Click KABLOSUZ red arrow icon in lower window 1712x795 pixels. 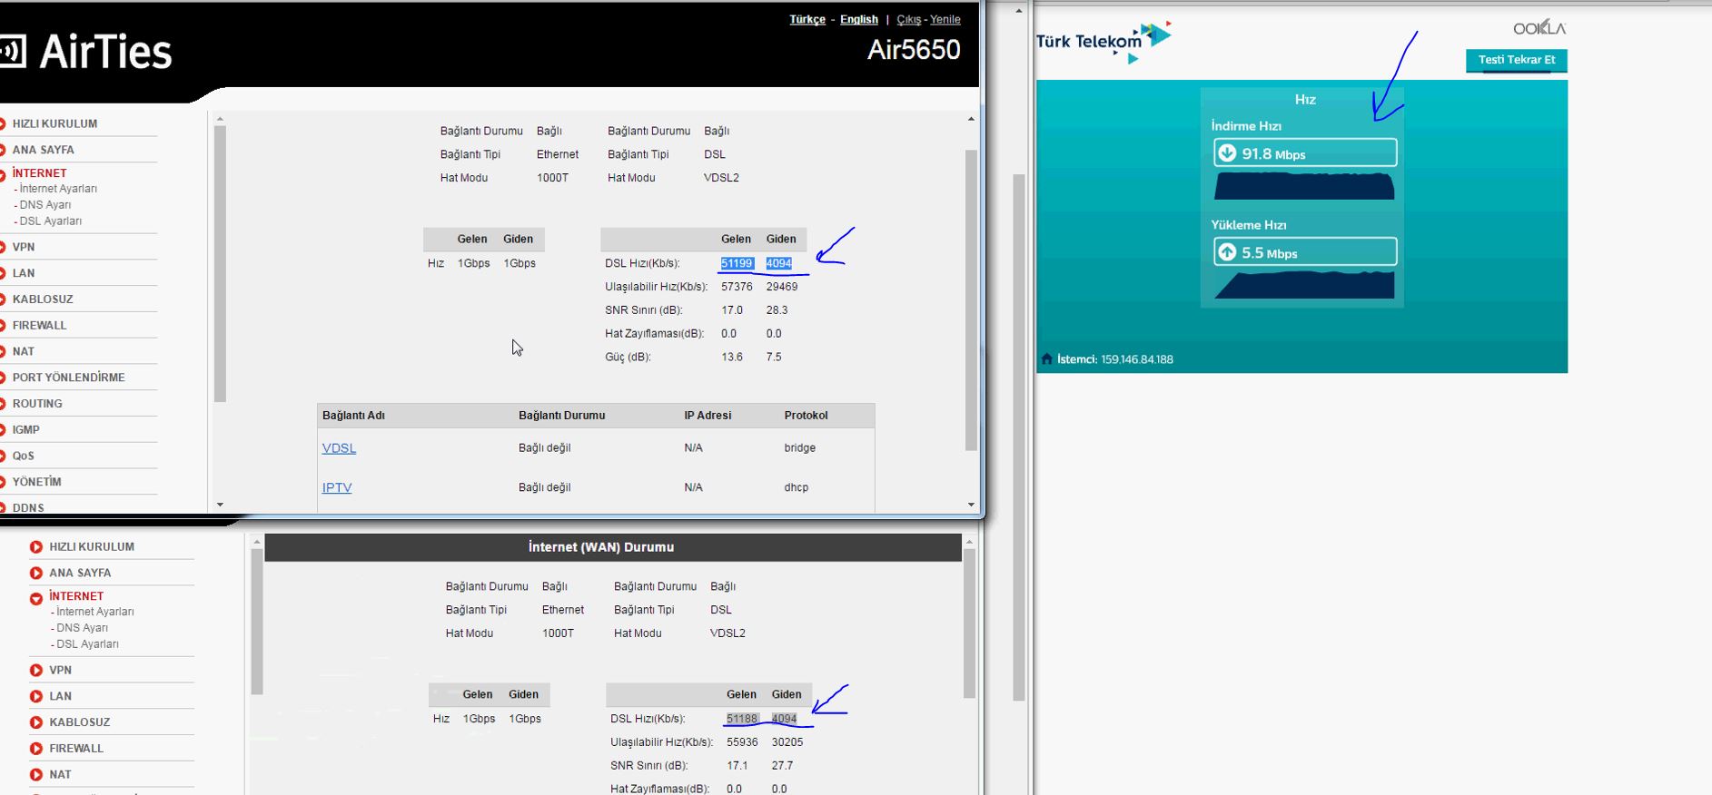click(x=36, y=723)
